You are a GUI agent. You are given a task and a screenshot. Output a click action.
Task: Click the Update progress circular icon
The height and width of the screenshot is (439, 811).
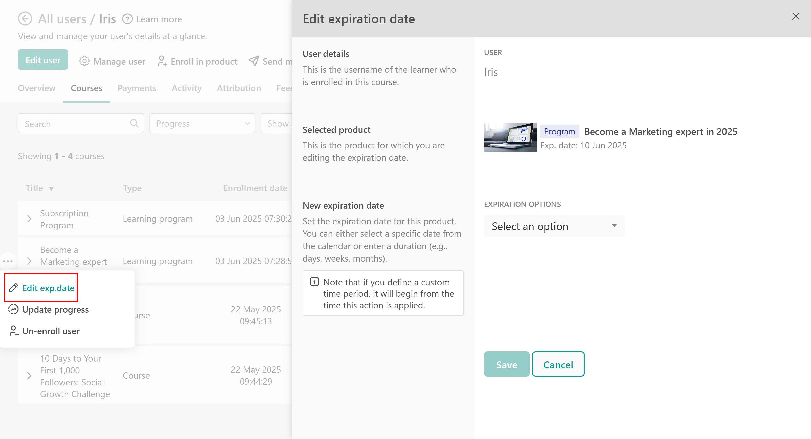(13, 309)
